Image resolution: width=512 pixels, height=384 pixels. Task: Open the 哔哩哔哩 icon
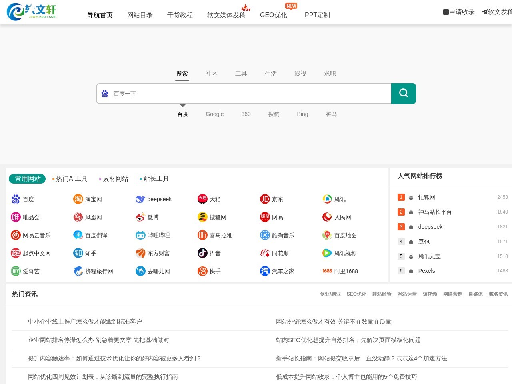click(140, 235)
